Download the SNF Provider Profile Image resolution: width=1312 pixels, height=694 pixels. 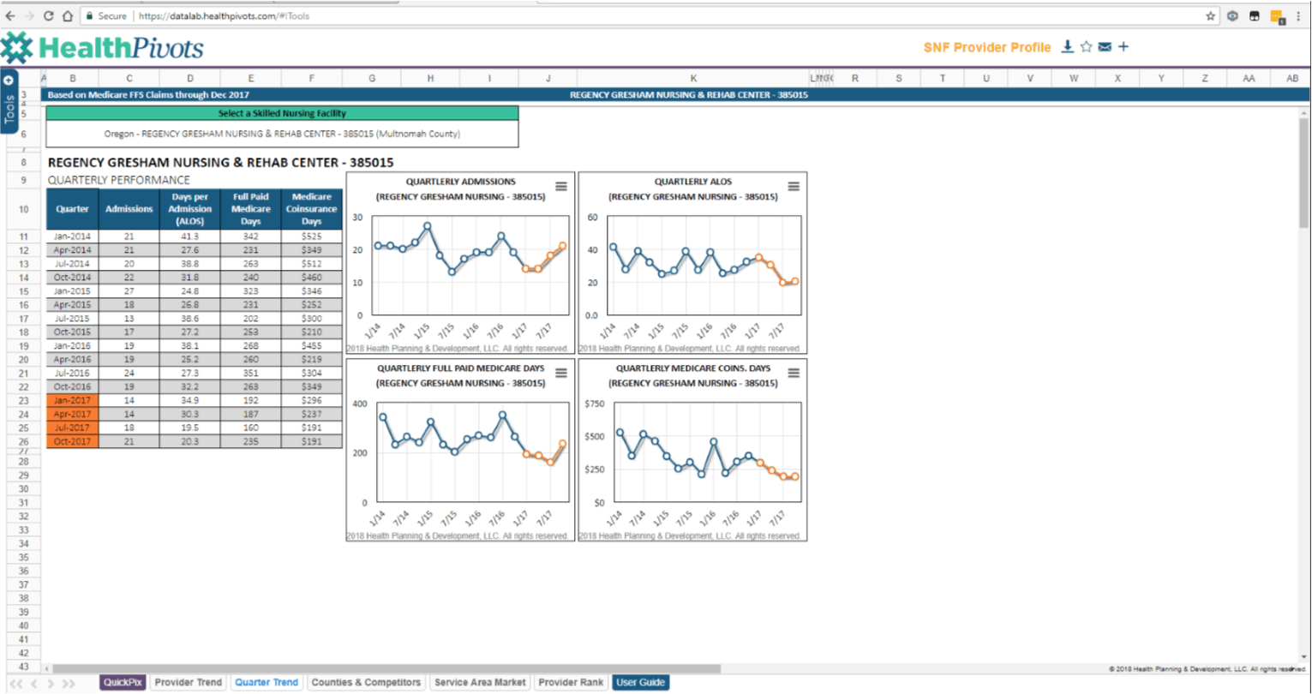coord(1068,46)
